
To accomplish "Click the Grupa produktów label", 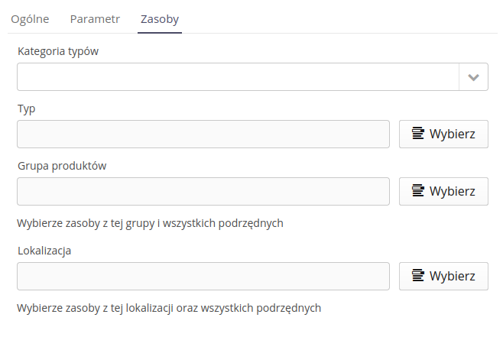I will pos(62,165).
